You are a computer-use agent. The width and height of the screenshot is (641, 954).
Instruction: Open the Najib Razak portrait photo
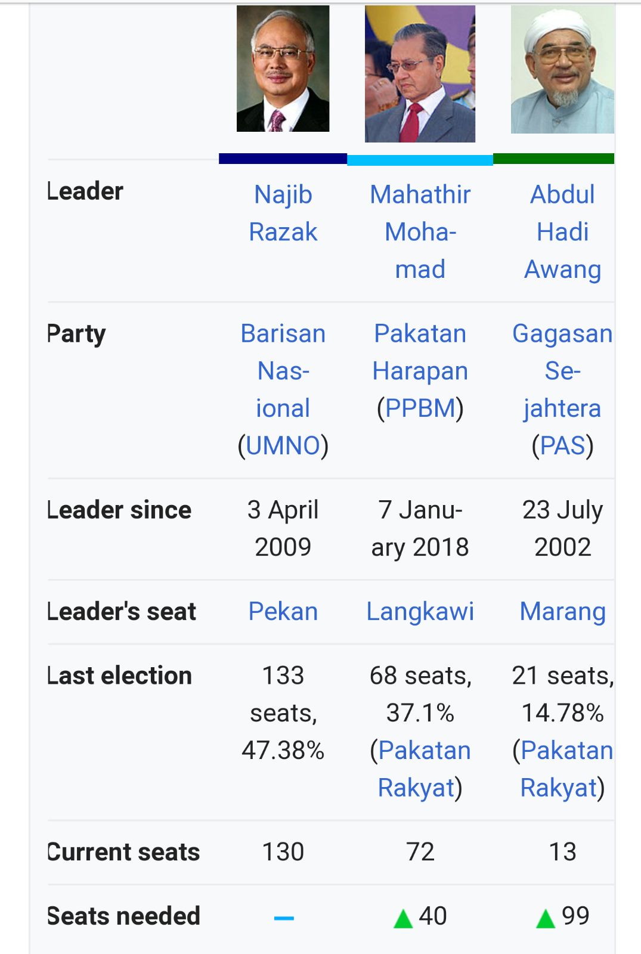coord(283,69)
